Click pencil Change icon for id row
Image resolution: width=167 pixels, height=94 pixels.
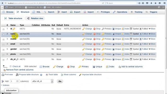[83, 29]
